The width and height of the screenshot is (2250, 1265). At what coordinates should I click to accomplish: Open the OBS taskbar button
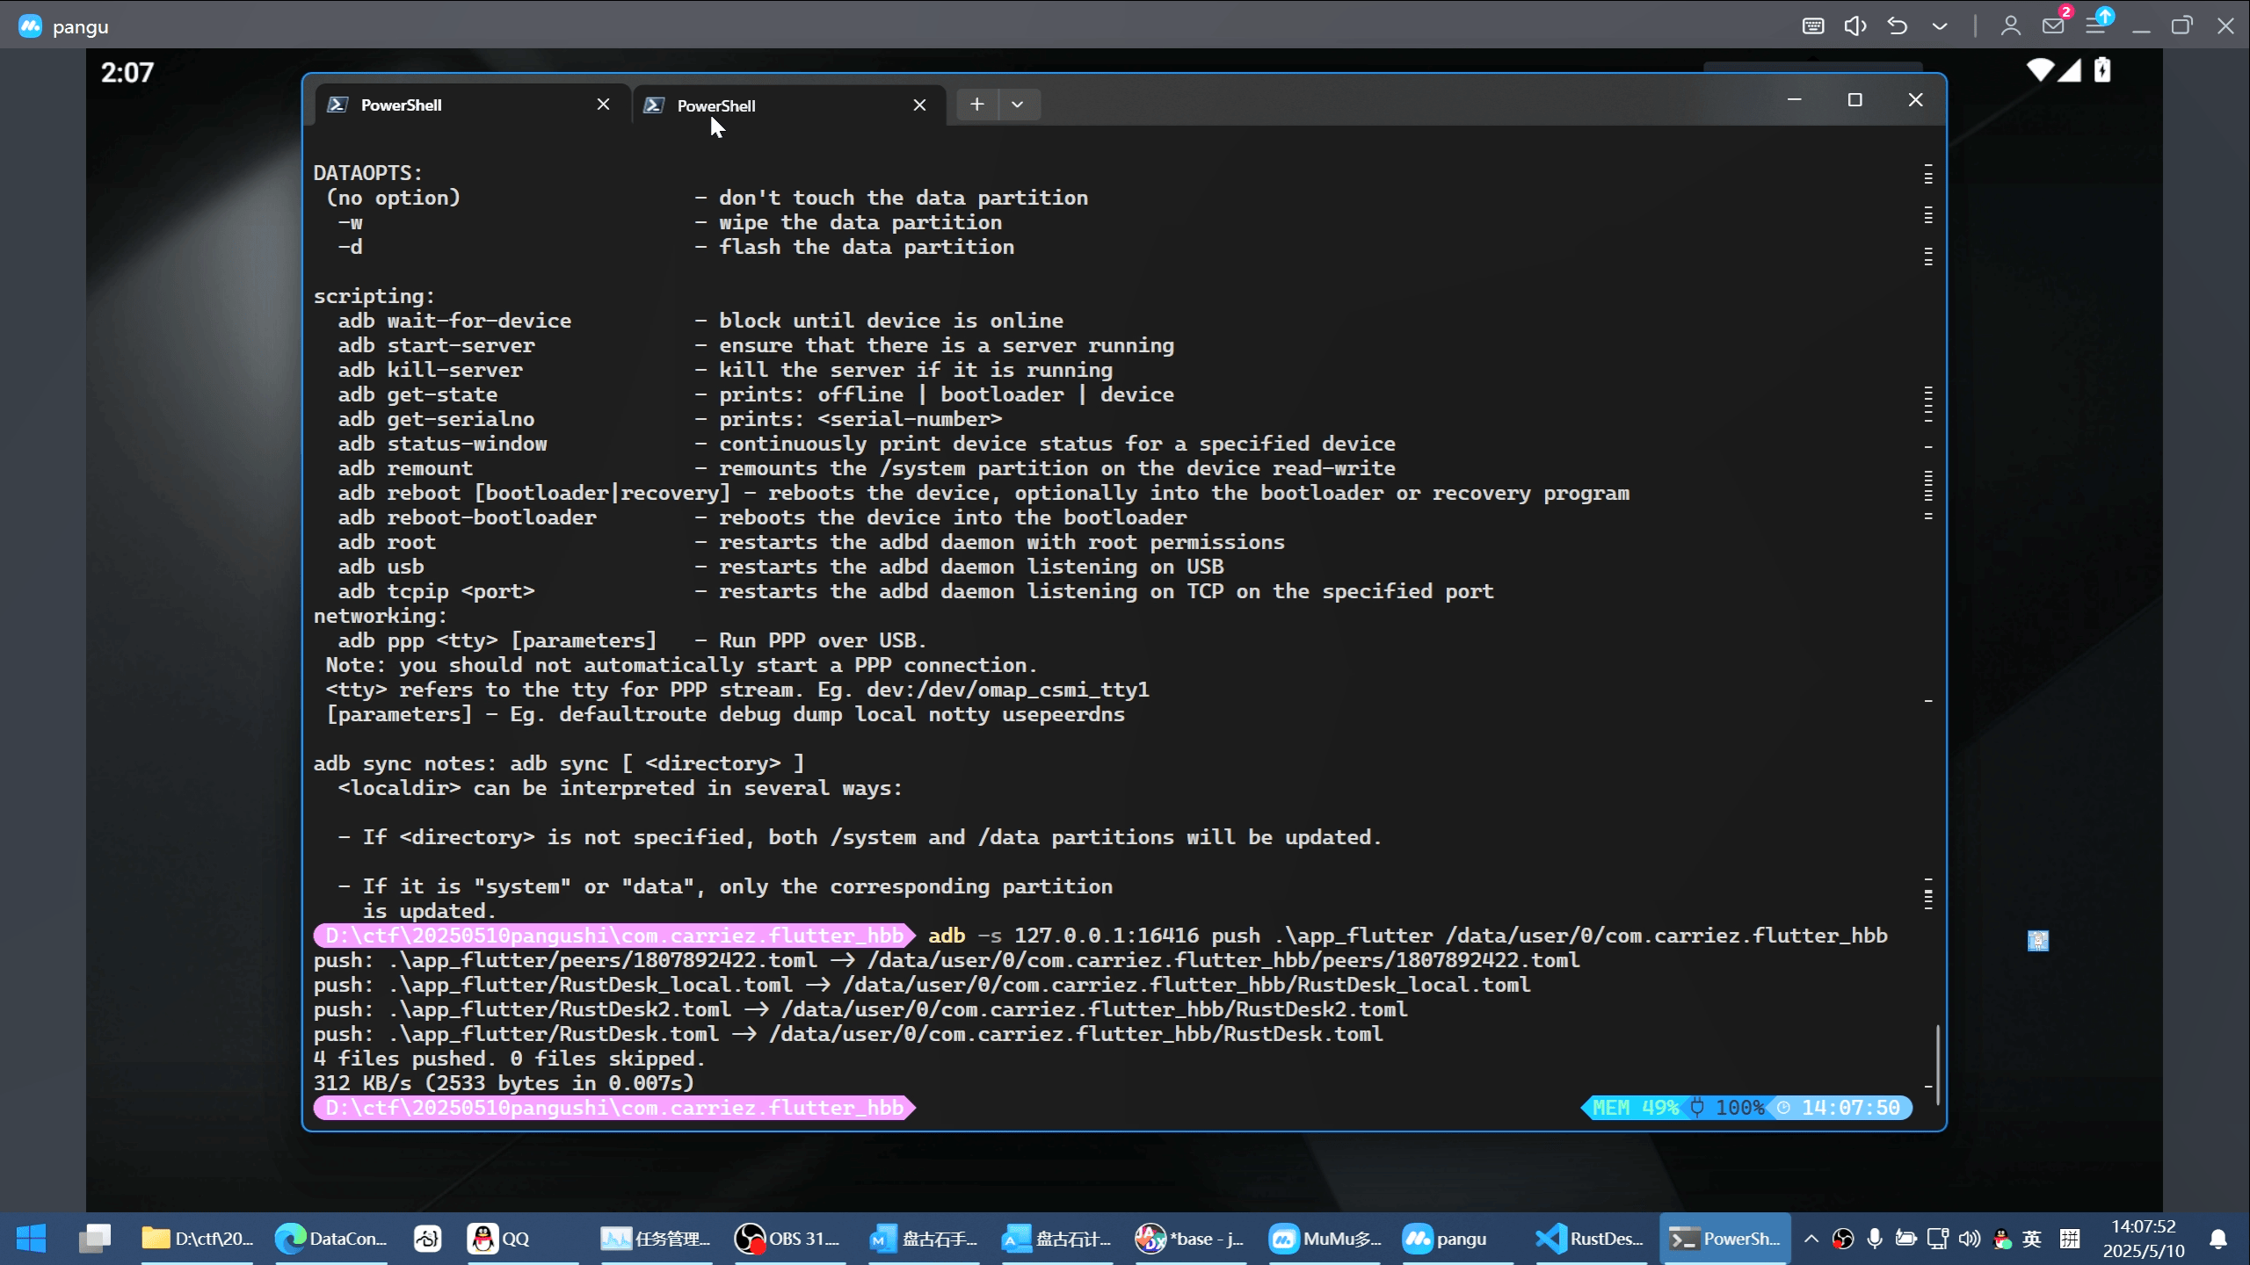click(x=787, y=1239)
